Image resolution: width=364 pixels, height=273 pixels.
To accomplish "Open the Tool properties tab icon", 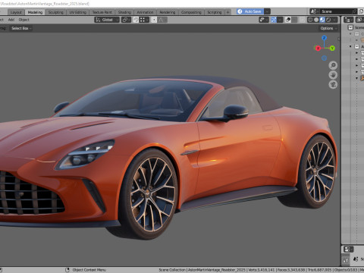I will pyautogui.click(x=346, y=259).
